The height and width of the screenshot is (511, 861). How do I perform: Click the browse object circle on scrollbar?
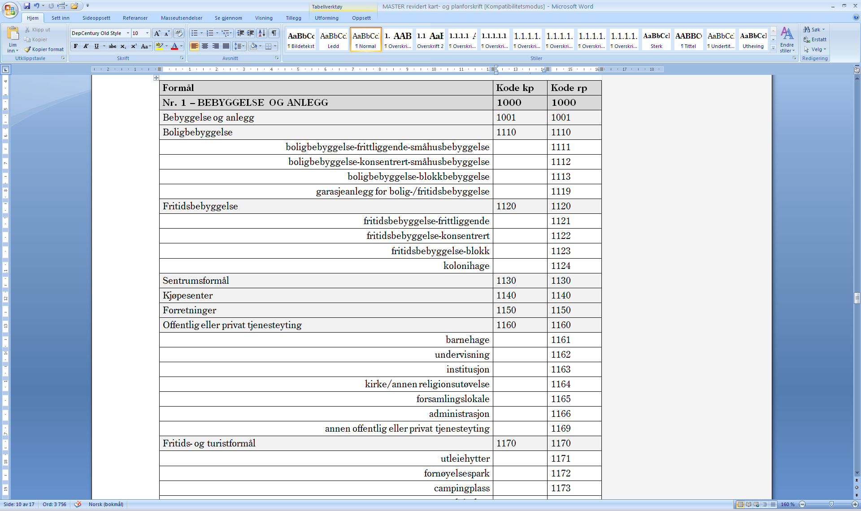tap(857, 488)
